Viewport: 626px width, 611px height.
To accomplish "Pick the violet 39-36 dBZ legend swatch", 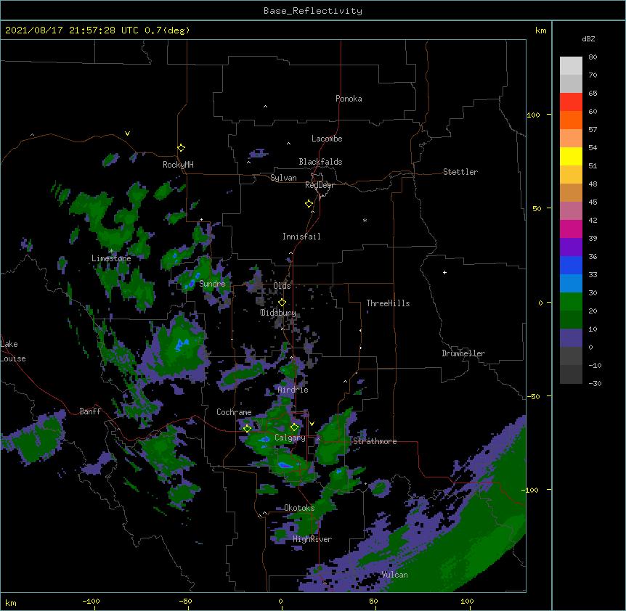I will point(571,247).
